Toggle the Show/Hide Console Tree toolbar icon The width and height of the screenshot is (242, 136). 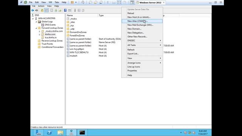46,10
